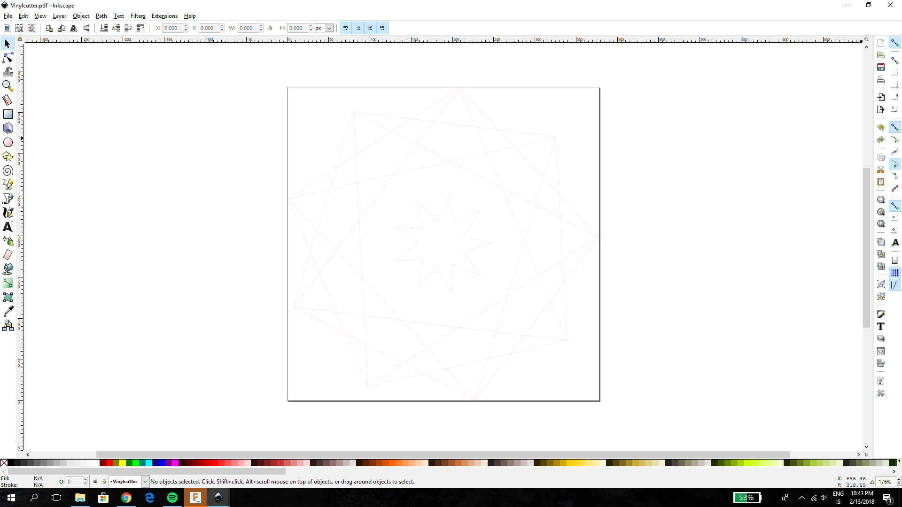Increase zoom percentage with stepper arrow
The image size is (902, 507).
tap(899, 479)
